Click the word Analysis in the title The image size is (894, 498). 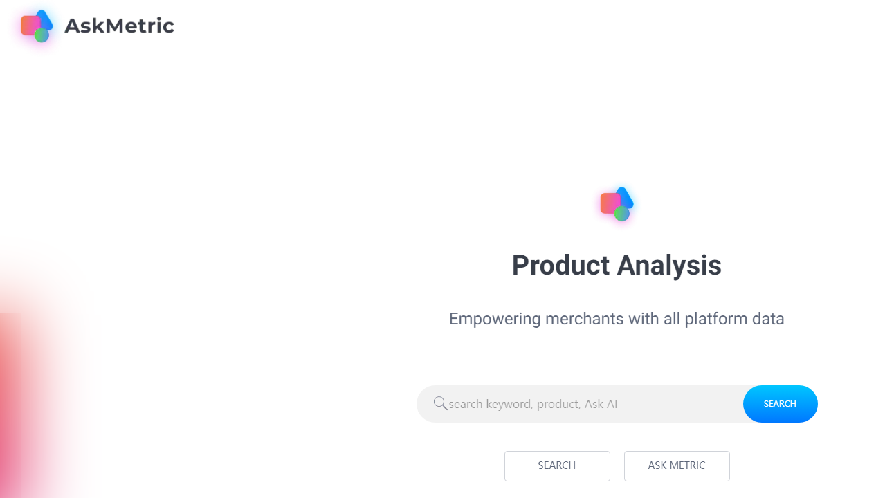[x=669, y=266]
